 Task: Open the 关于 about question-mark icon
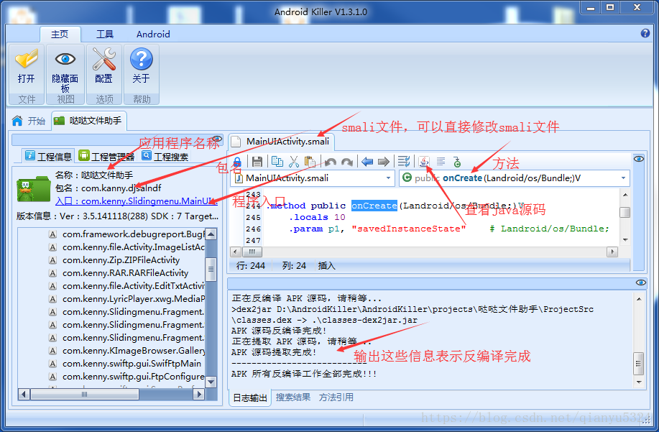coord(141,59)
